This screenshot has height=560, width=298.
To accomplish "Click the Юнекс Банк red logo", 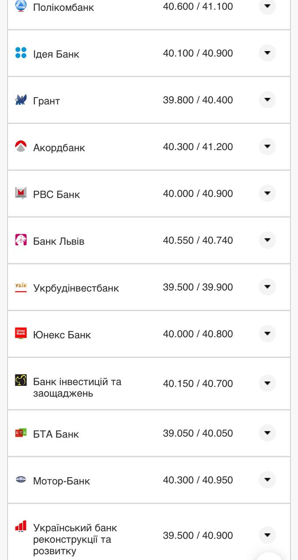I will (21, 333).
